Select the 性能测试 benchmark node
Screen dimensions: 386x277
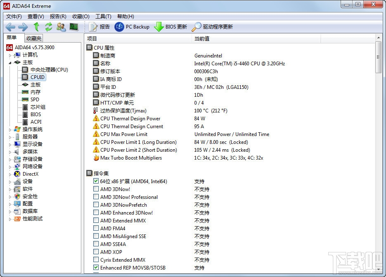coord(28,219)
